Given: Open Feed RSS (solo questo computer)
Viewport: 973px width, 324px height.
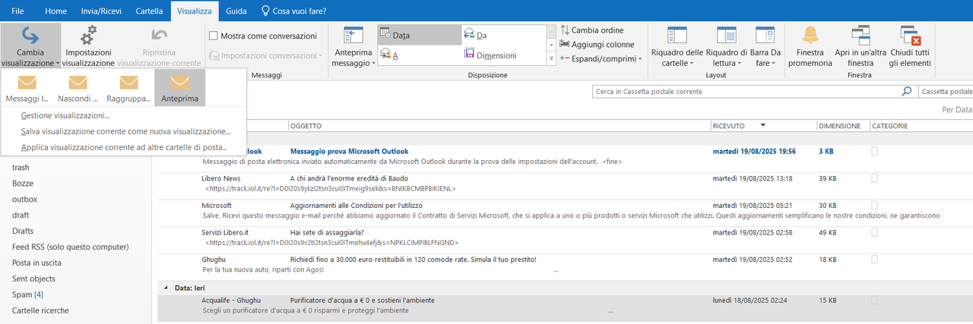Looking at the screenshot, I should pos(70,247).
